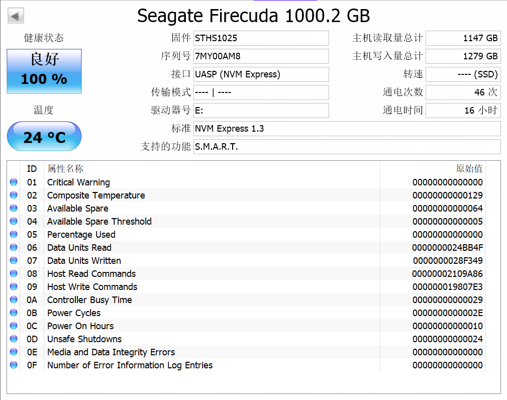Click the status dot for Error Information Log Entries
This screenshot has height=400, width=507.
pos(14,365)
